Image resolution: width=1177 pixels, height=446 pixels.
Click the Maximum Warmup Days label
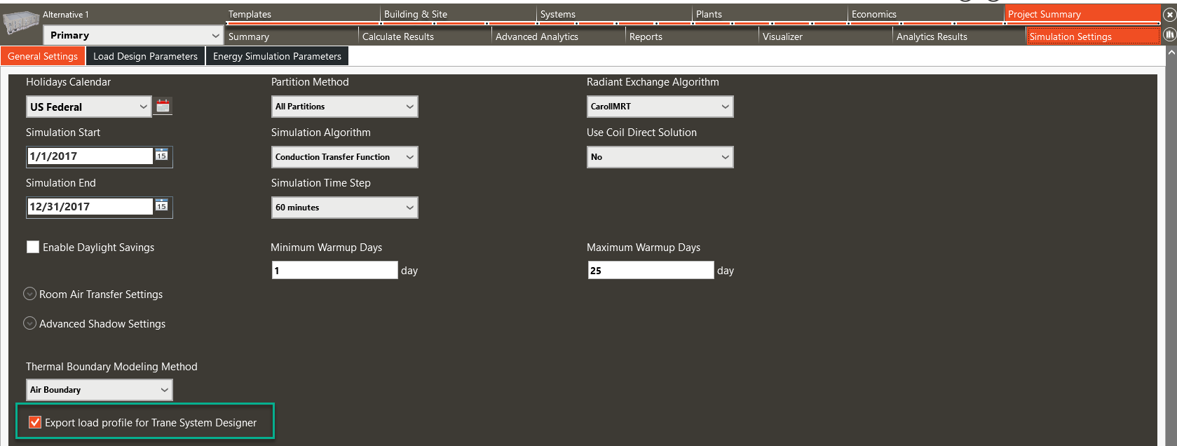tap(644, 248)
